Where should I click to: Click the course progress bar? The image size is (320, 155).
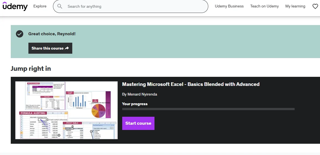coord(208,109)
